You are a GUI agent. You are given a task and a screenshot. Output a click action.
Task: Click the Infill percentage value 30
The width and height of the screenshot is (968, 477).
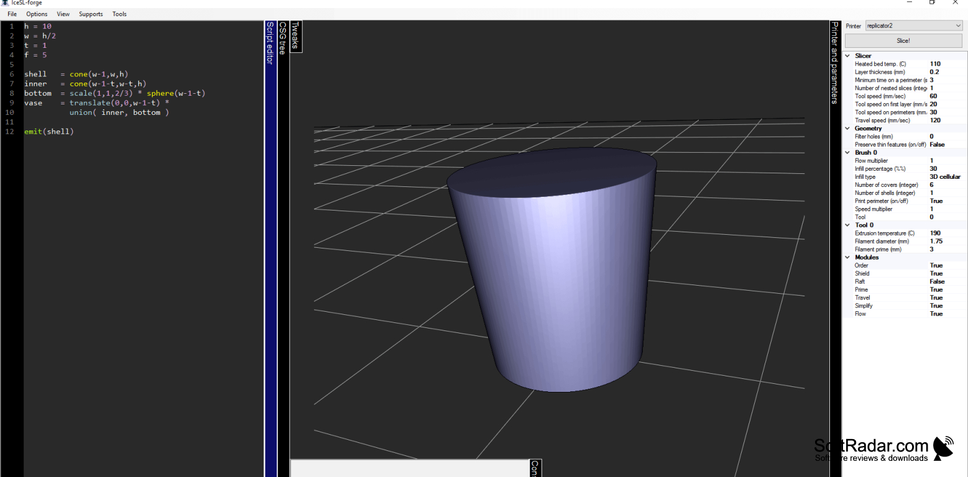tap(933, 169)
